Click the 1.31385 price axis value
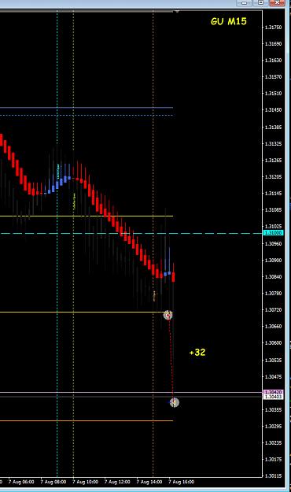The width and height of the screenshot is (291, 492). pyautogui.click(x=273, y=128)
